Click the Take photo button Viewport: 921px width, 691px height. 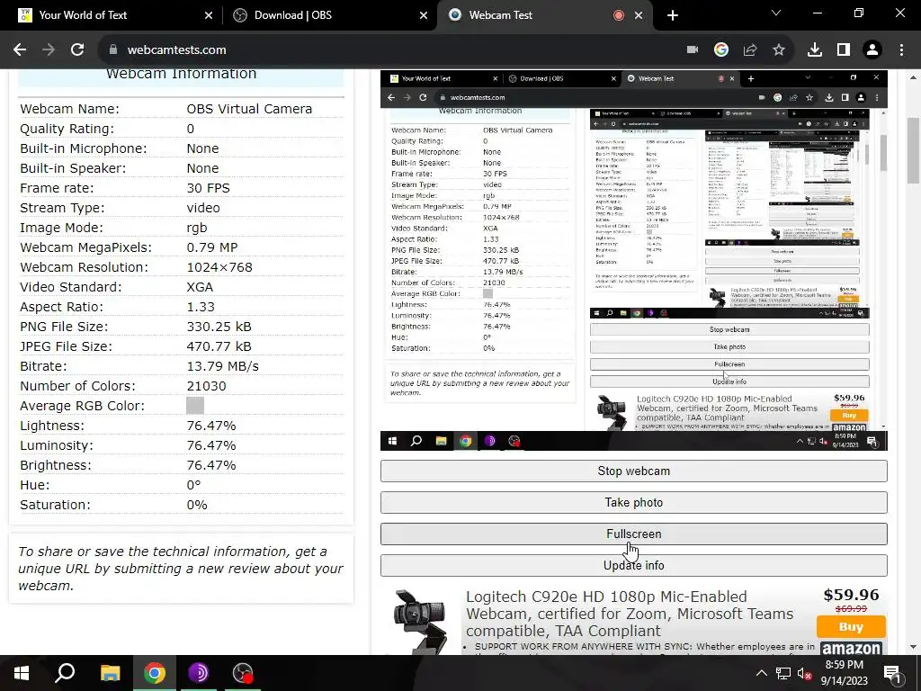click(634, 503)
